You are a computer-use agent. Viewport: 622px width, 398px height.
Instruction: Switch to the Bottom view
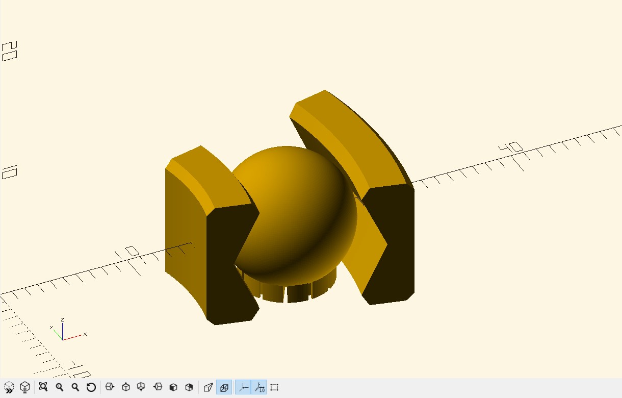pyautogui.click(x=141, y=387)
